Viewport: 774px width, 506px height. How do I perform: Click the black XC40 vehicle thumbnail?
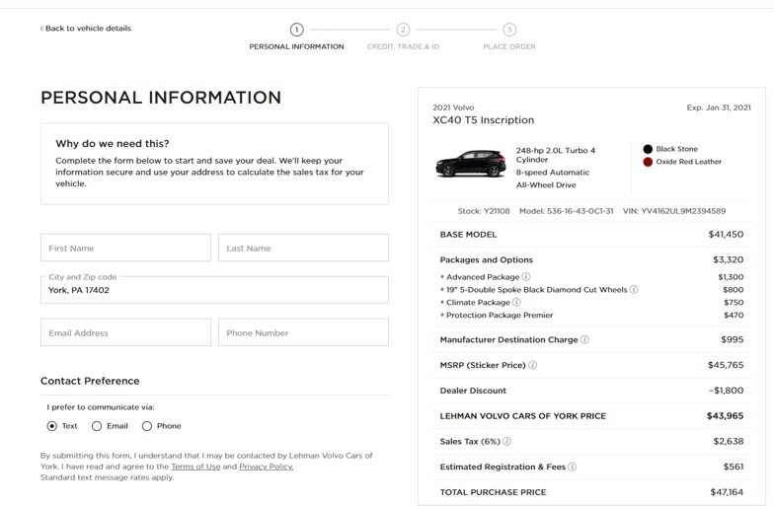470,164
